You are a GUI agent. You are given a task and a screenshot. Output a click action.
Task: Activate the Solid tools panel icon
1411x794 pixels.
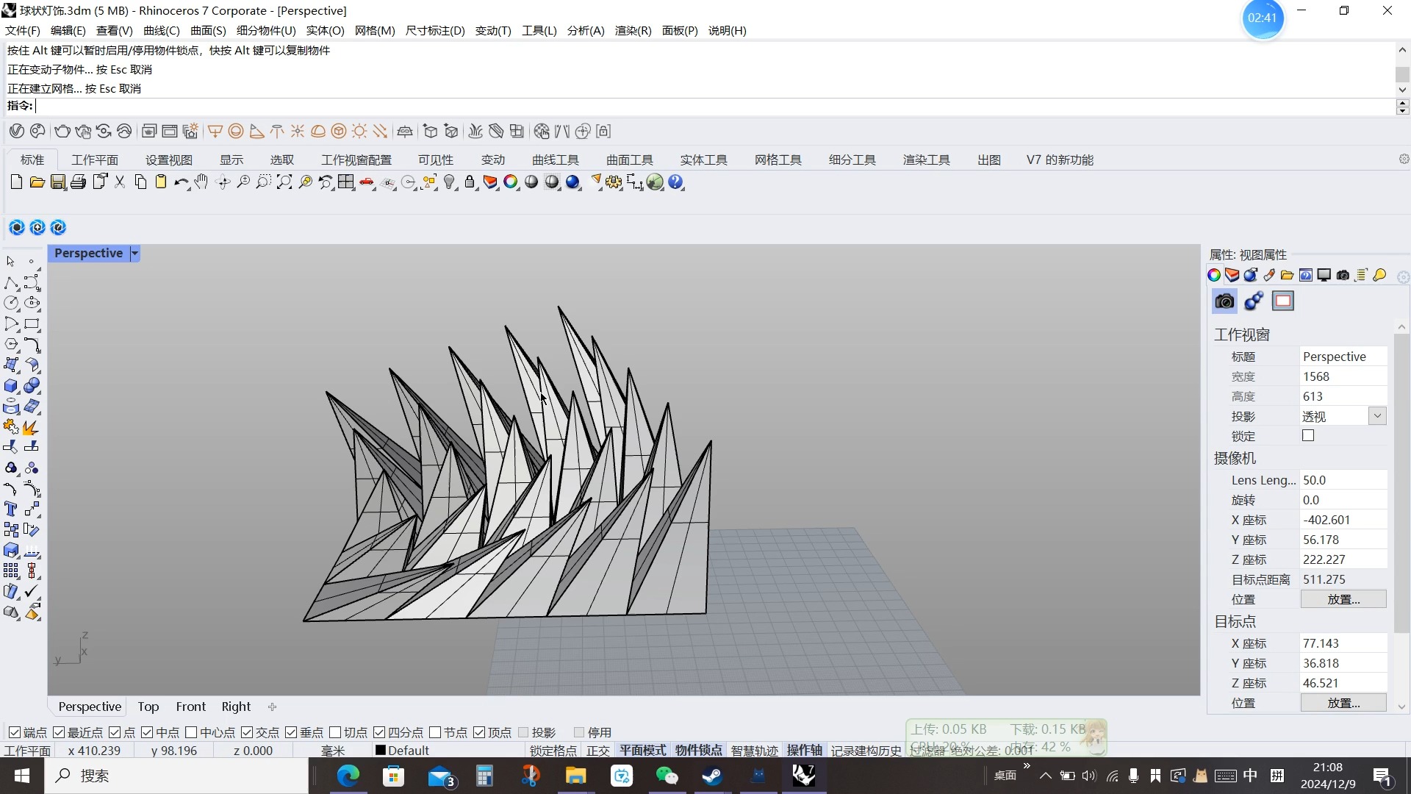tap(703, 159)
